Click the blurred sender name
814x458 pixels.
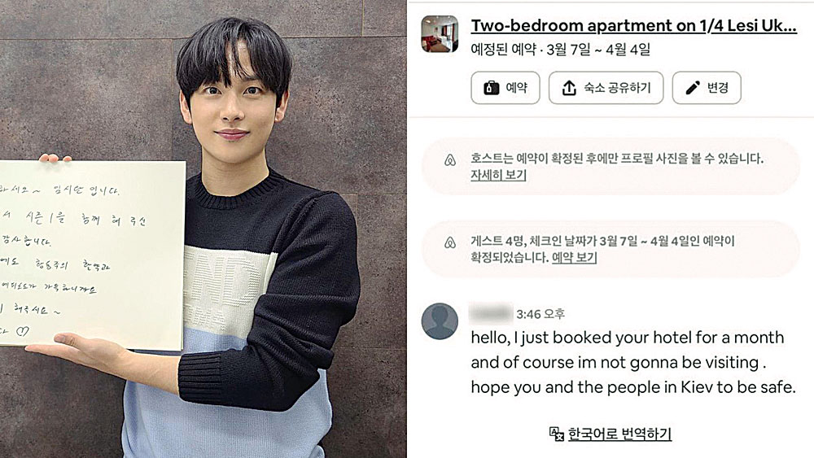[491, 313]
